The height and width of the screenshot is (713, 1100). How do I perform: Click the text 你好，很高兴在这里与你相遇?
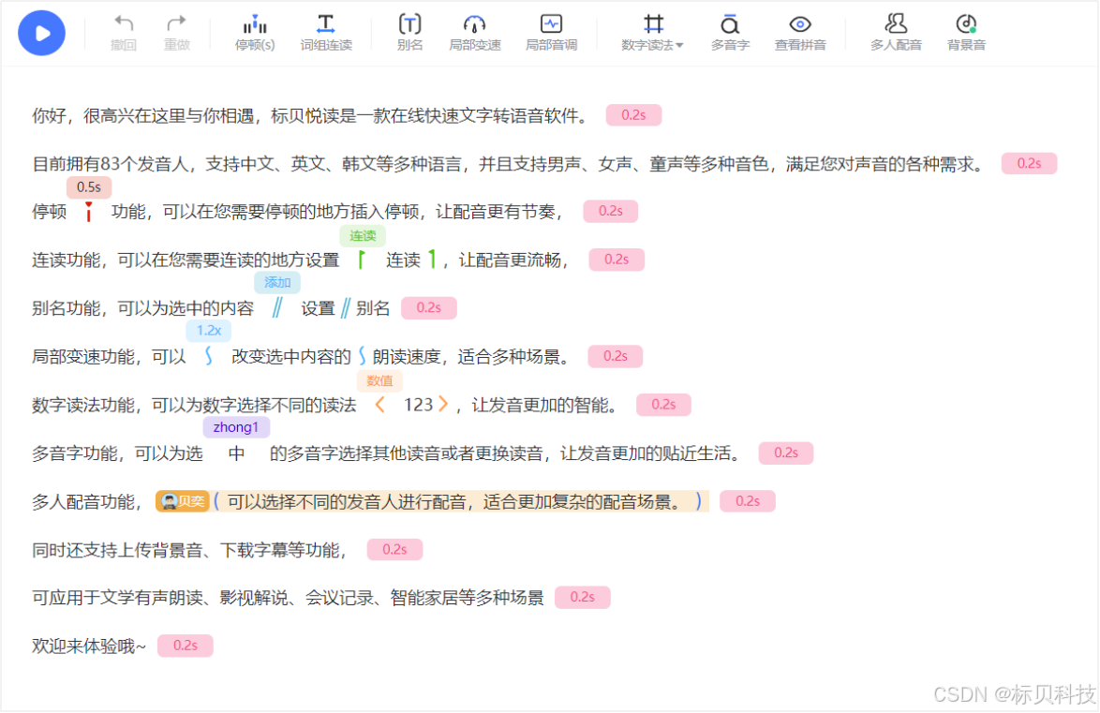143,116
